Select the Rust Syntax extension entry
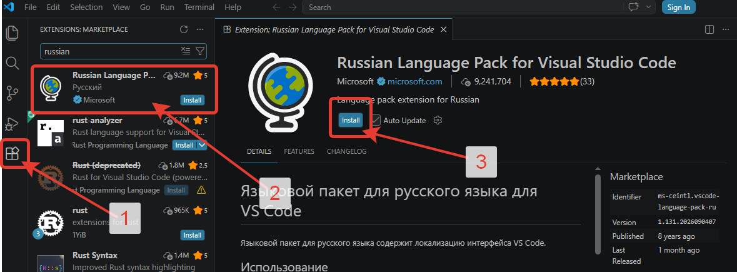 [122, 261]
